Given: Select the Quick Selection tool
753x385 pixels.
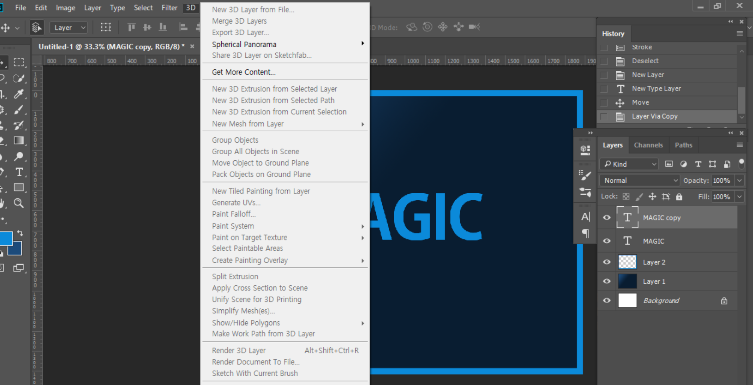Looking at the screenshot, I should tap(19, 78).
